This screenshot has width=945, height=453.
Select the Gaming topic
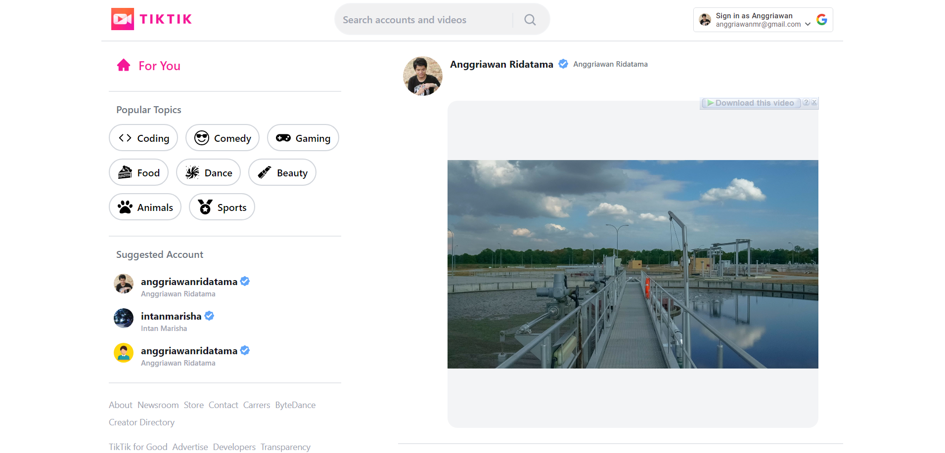coord(303,138)
